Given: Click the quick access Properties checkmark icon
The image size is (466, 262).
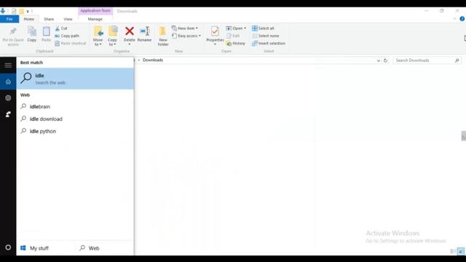Looking at the screenshot, I should click(x=14, y=12).
